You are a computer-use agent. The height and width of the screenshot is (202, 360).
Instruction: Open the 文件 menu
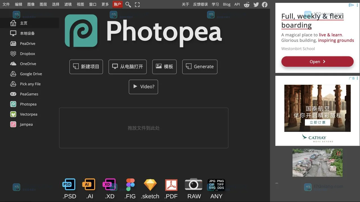(x=6, y=4)
